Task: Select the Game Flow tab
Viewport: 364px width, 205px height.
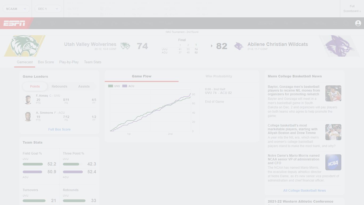Action: click(141, 76)
